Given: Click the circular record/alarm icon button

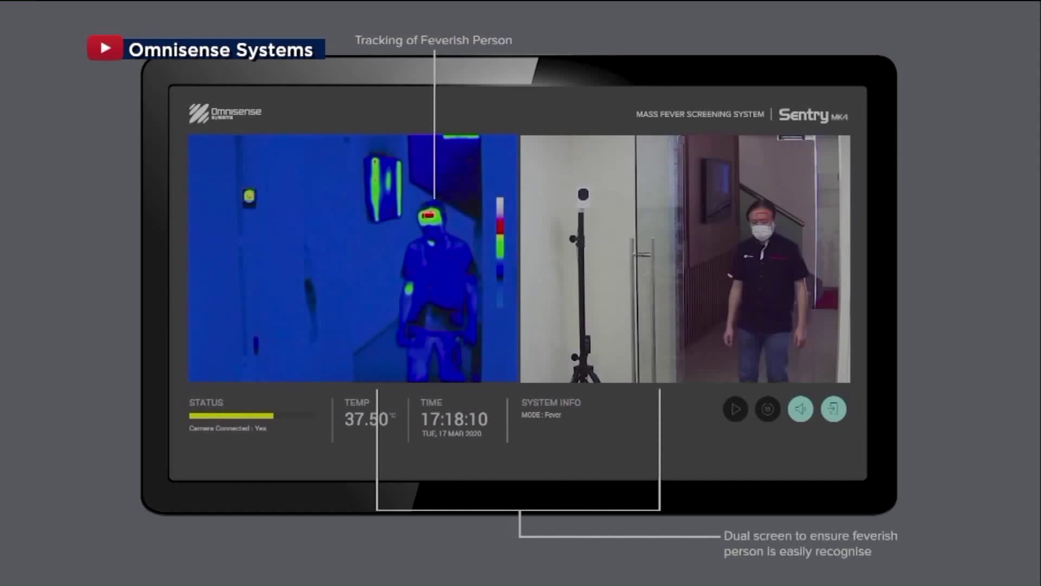Looking at the screenshot, I should (768, 409).
